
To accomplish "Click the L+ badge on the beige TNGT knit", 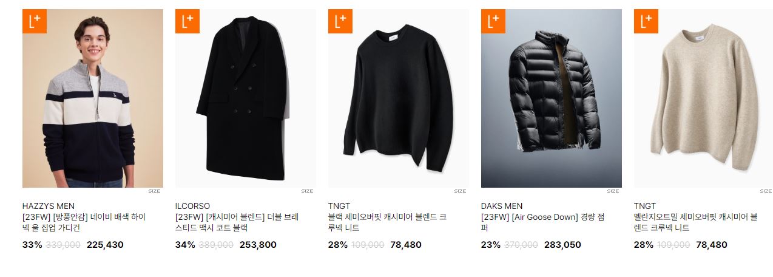I will (x=646, y=21).
